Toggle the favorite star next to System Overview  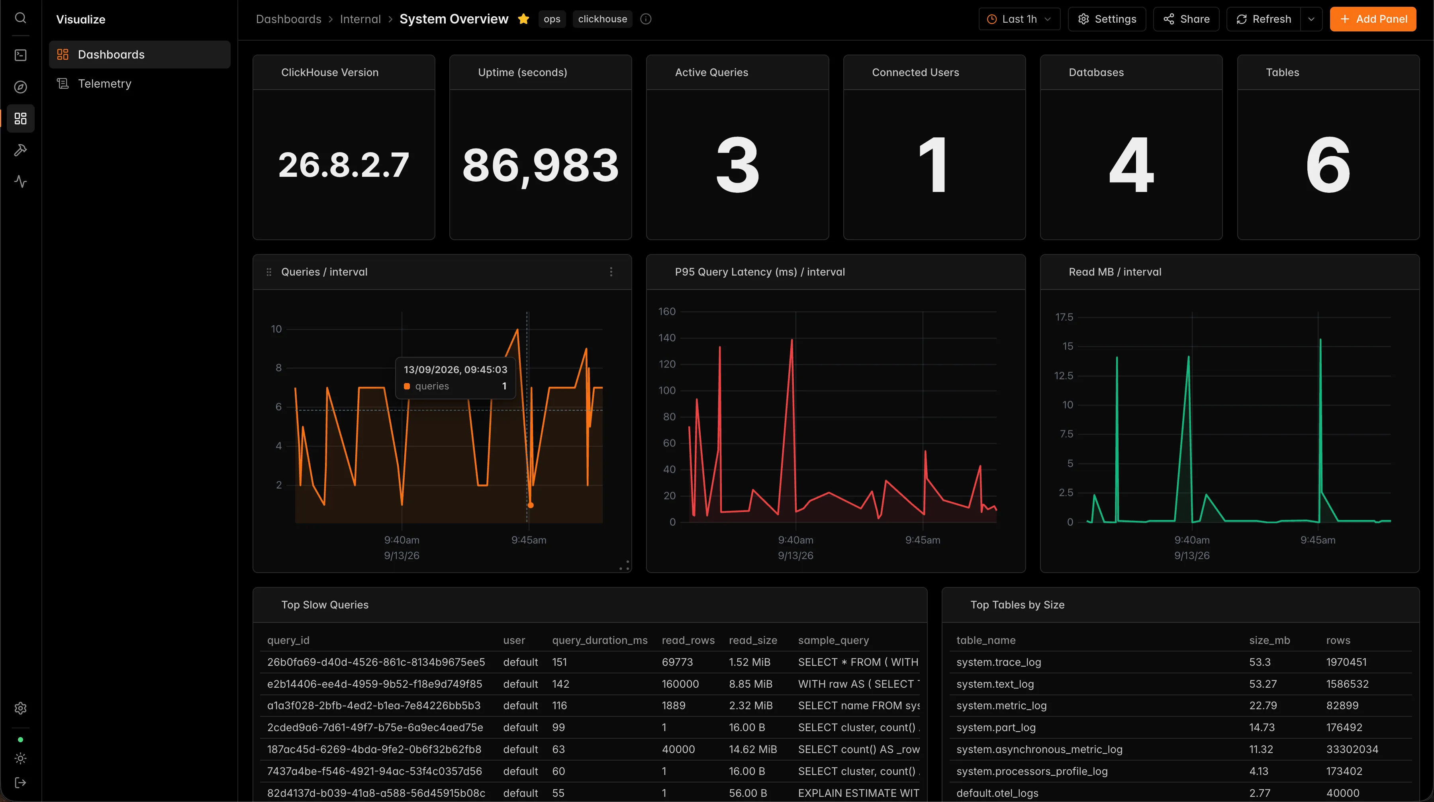coord(523,19)
